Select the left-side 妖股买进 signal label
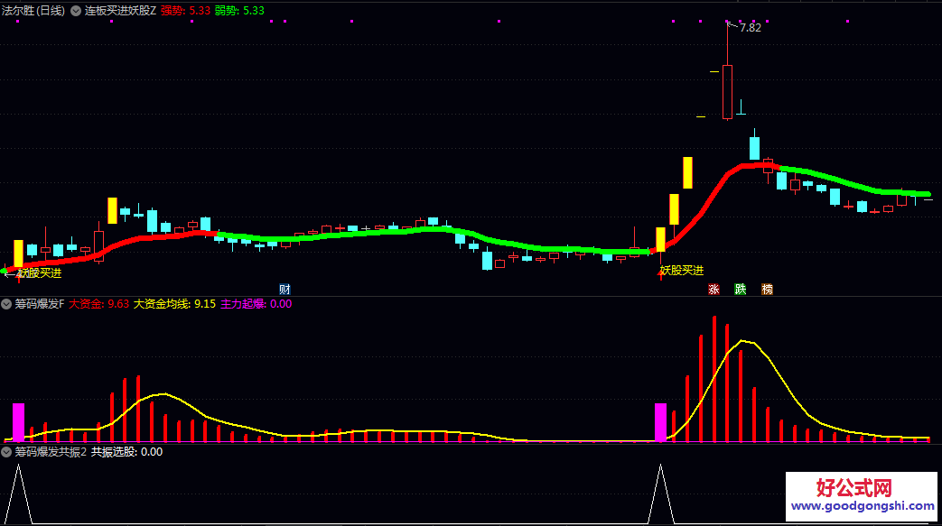Image resolution: width=942 pixels, height=526 pixels. point(40,273)
